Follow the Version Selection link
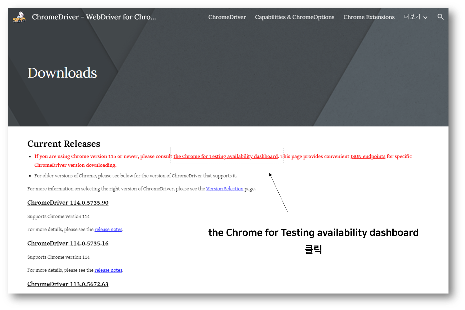 click(225, 189)
